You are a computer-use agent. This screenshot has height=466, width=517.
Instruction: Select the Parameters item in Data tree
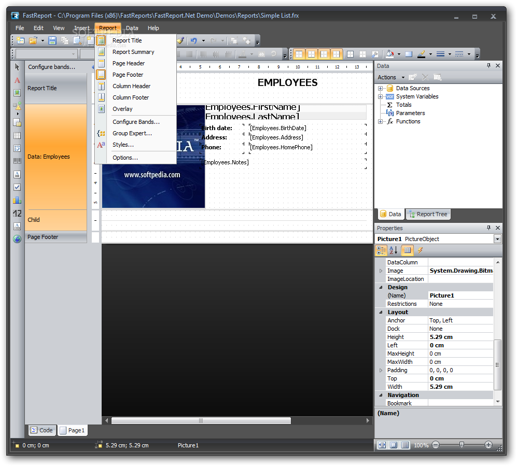point(410,113)
